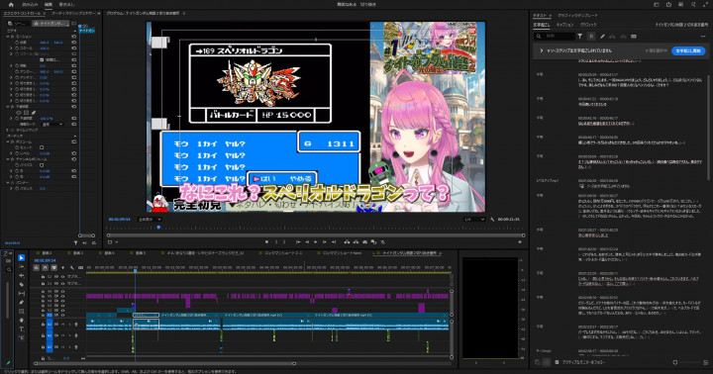
Task: Switch to the キャプション tab in Text panel
Action: (564, 25)
